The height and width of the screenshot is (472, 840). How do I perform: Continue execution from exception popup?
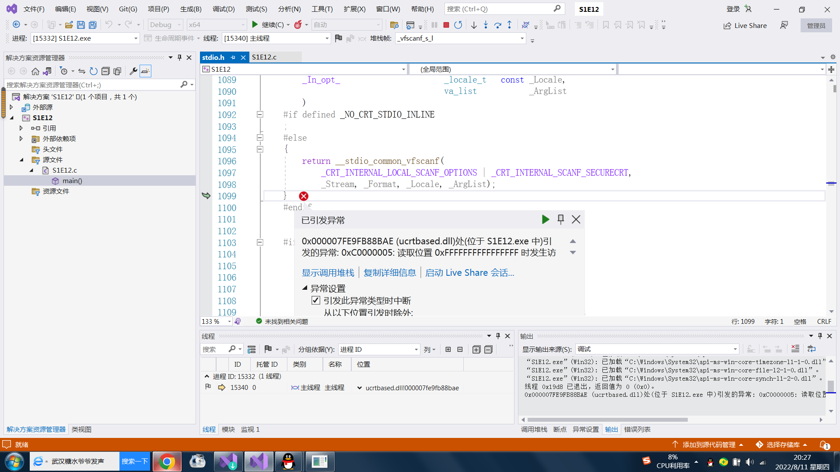[x=545, y=219]
